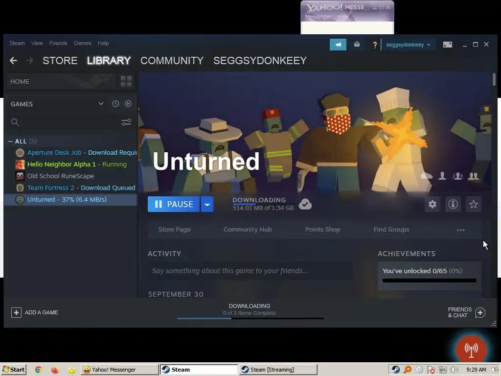Select Unturned downloading entry in list
Image resolution: width=501 pixels, height=376 pixels.
(70, 200)
